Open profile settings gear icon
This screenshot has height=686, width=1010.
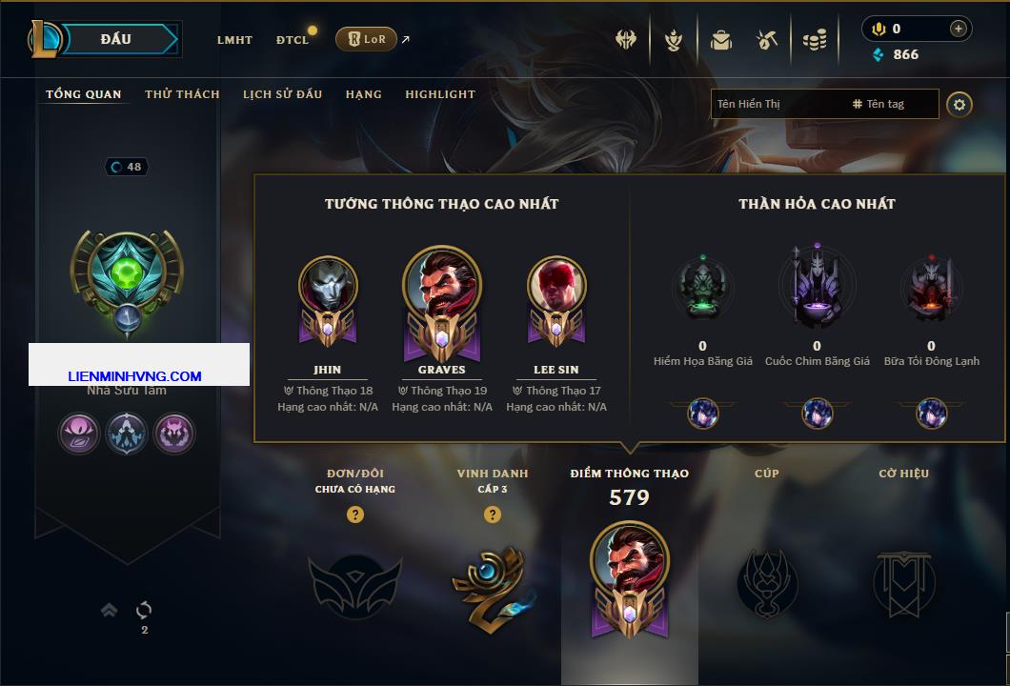tap(959, 105)
